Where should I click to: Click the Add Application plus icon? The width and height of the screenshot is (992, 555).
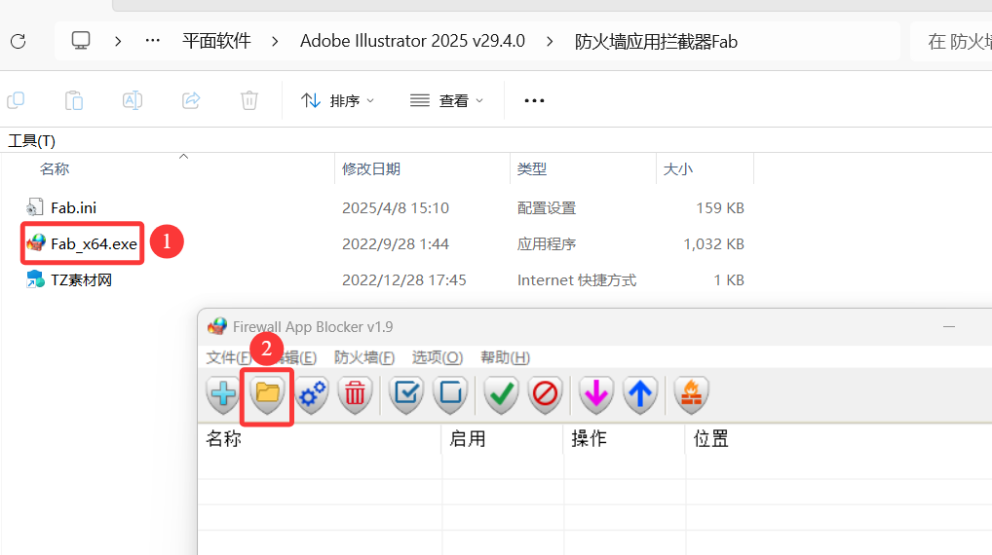click(223, 394)
